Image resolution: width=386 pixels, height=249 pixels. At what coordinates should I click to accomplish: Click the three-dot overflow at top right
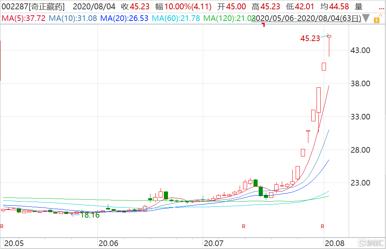[x=382, y=9]
